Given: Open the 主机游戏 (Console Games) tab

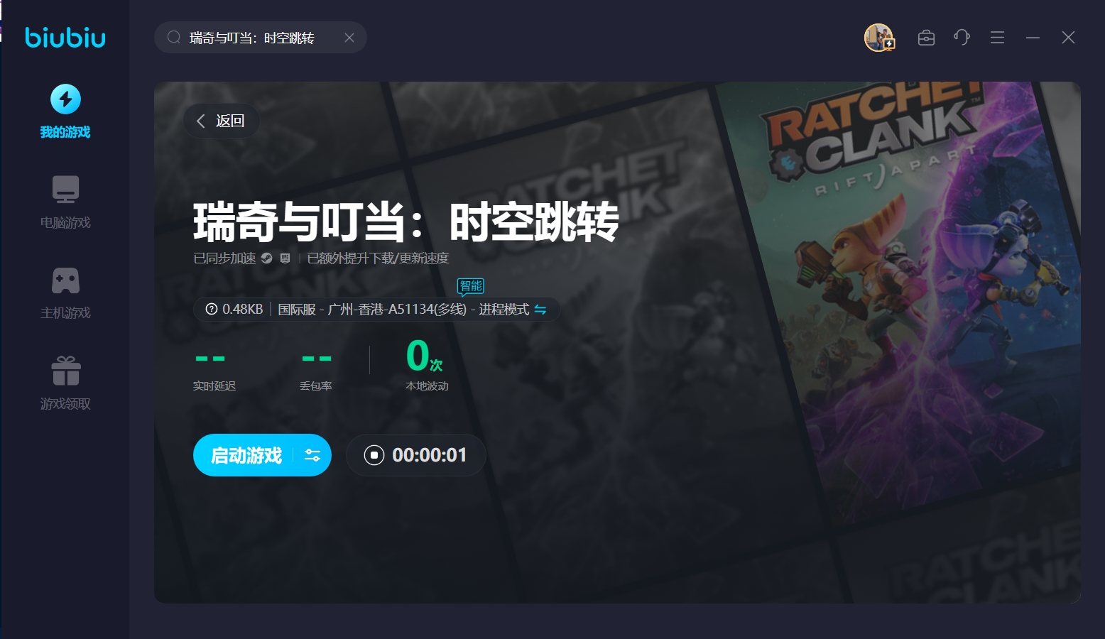Looking at the screenshot, I should pyautogui.click(x=65, y=293).
